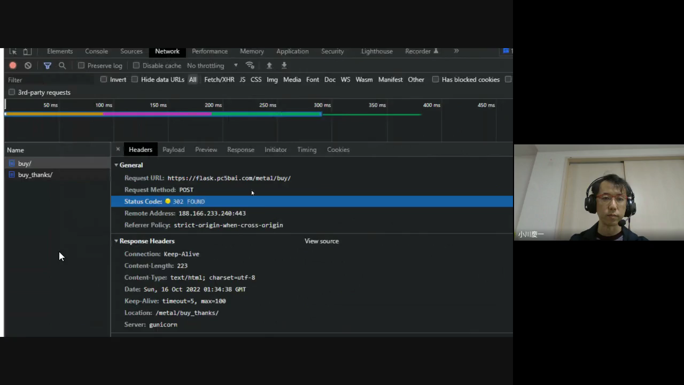
Task: Click the import HAR upload arrow
Action: pyautogui.click(x=269, y=65)
